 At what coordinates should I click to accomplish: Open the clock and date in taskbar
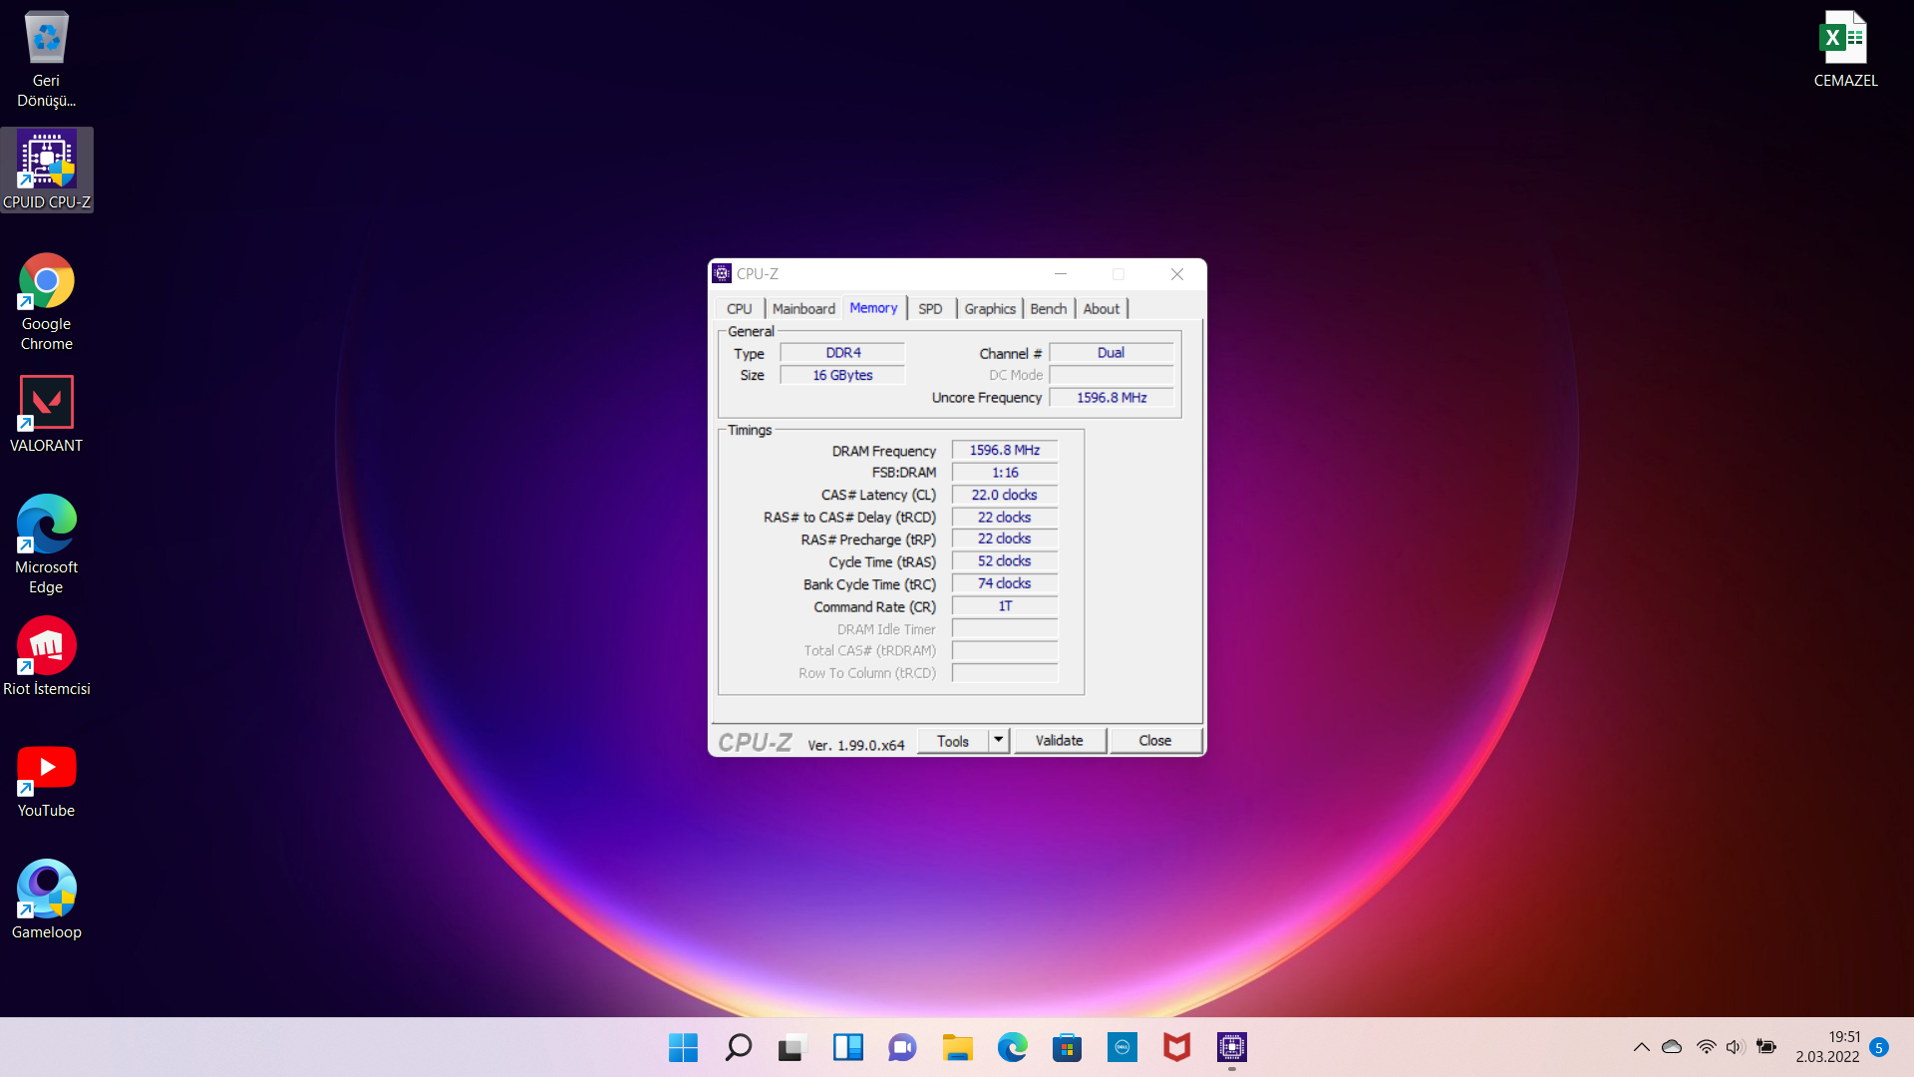point(1828,1047)
